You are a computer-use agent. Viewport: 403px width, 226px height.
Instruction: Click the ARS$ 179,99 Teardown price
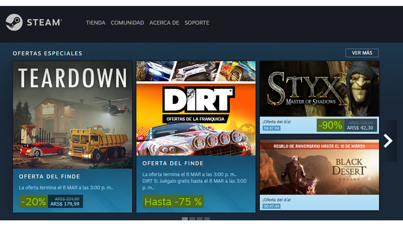coord(65,204)
